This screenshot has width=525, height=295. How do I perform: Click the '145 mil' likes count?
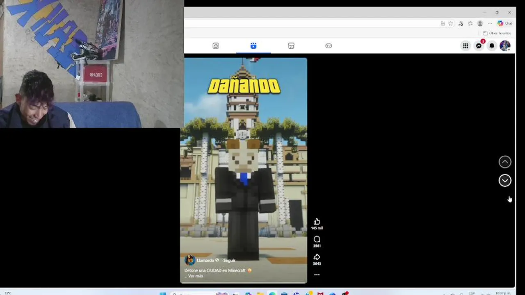pos(317,228)
